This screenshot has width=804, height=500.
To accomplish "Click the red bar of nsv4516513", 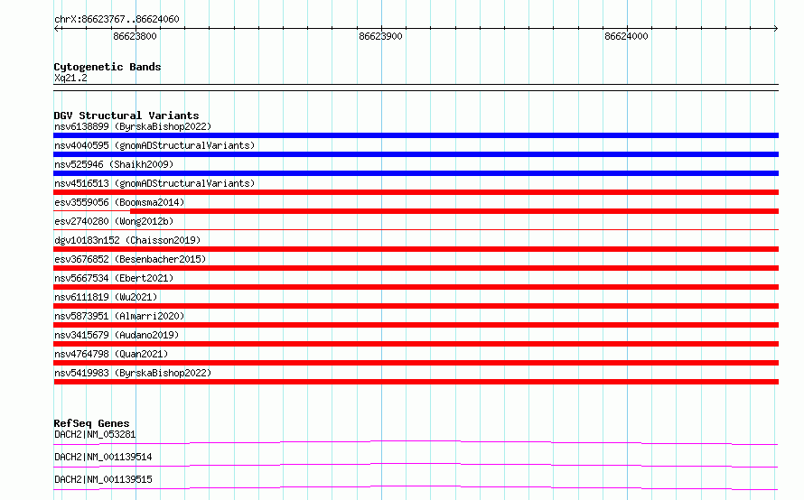I will [416, 192].
